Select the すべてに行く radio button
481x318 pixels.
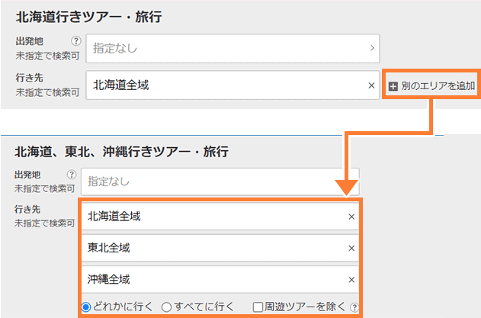point(166,307)
